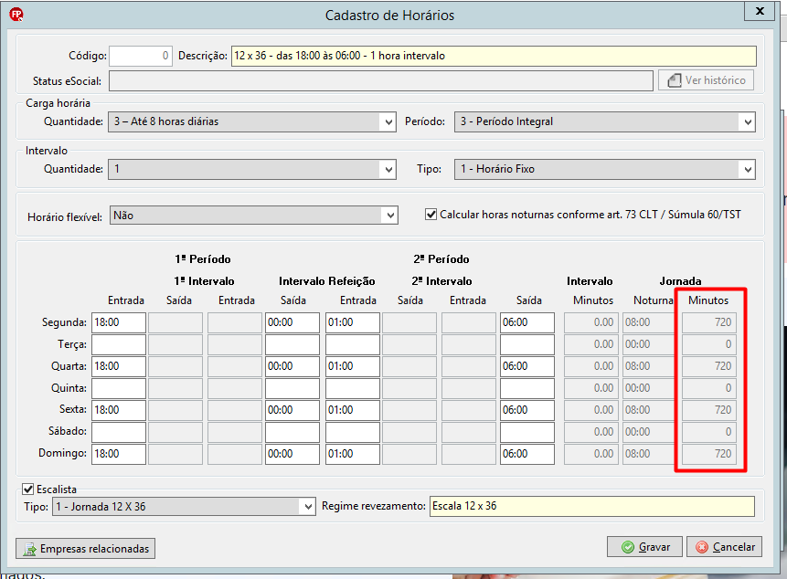Click Quarta 1º Período Entrada field
Screen dimensions: 787x579
[x=119, y=366]
